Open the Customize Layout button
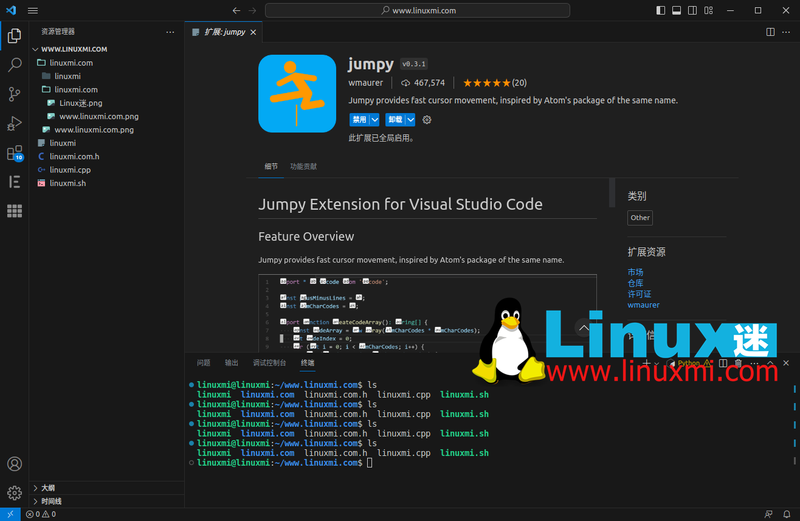The height and width of the screenshot is (521, 800). point(708,10)
